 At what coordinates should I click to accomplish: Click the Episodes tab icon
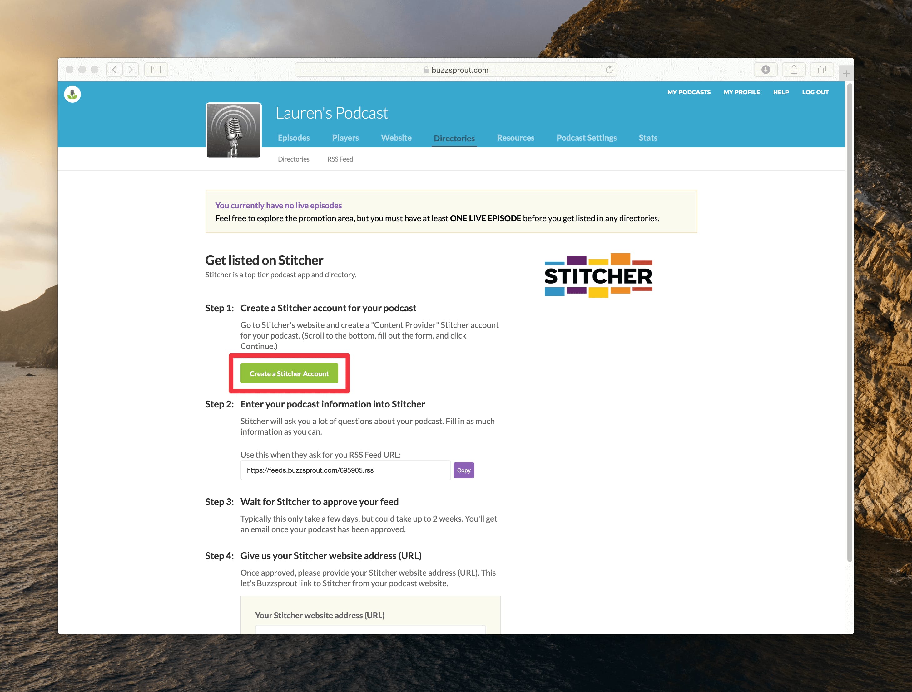293,137
